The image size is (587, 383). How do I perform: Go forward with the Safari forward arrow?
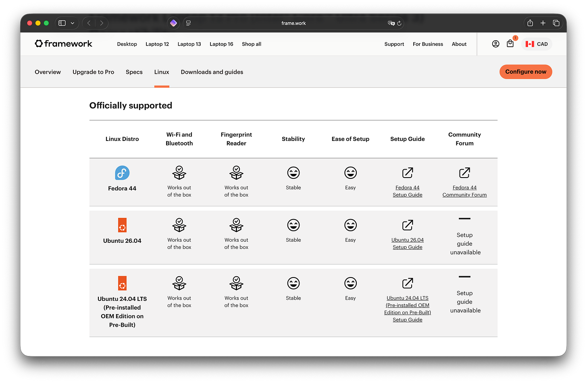[x=102, y=23]
